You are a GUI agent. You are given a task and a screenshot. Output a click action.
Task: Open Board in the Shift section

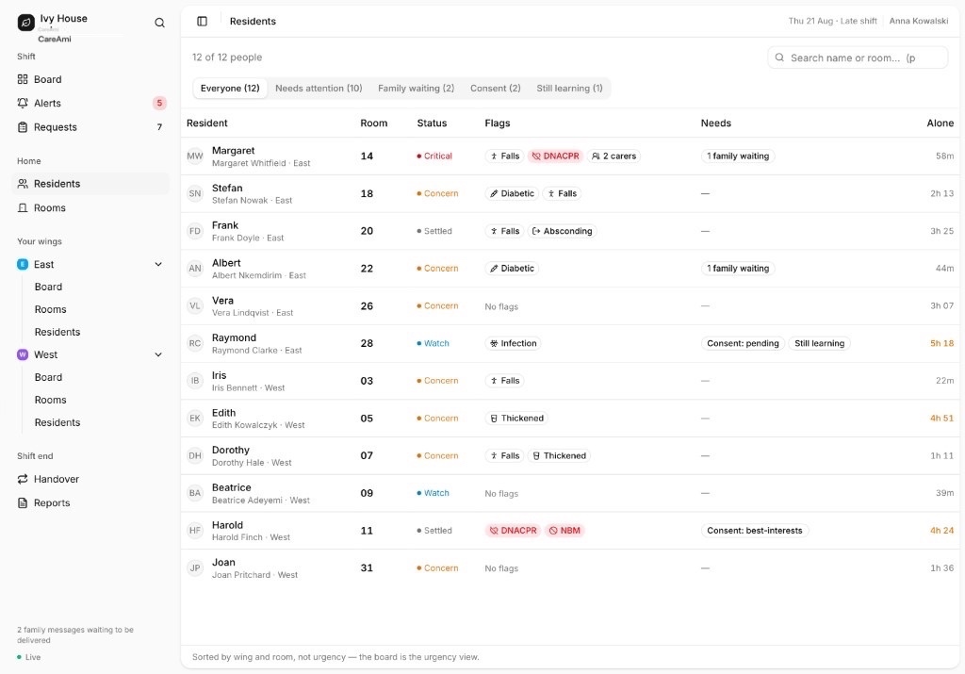coord(90,79)
